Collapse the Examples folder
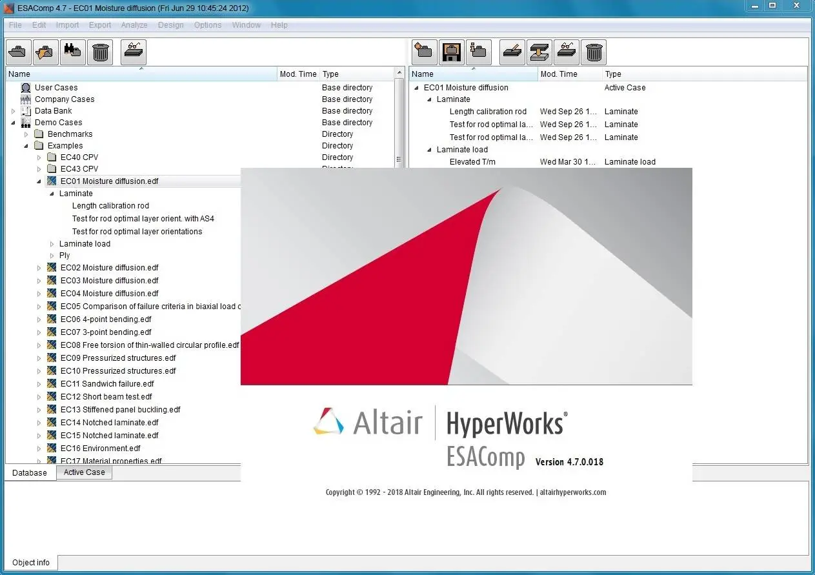The width and height of the screenshot is (815, 575). pyautogui.click(x=26, y=146)
